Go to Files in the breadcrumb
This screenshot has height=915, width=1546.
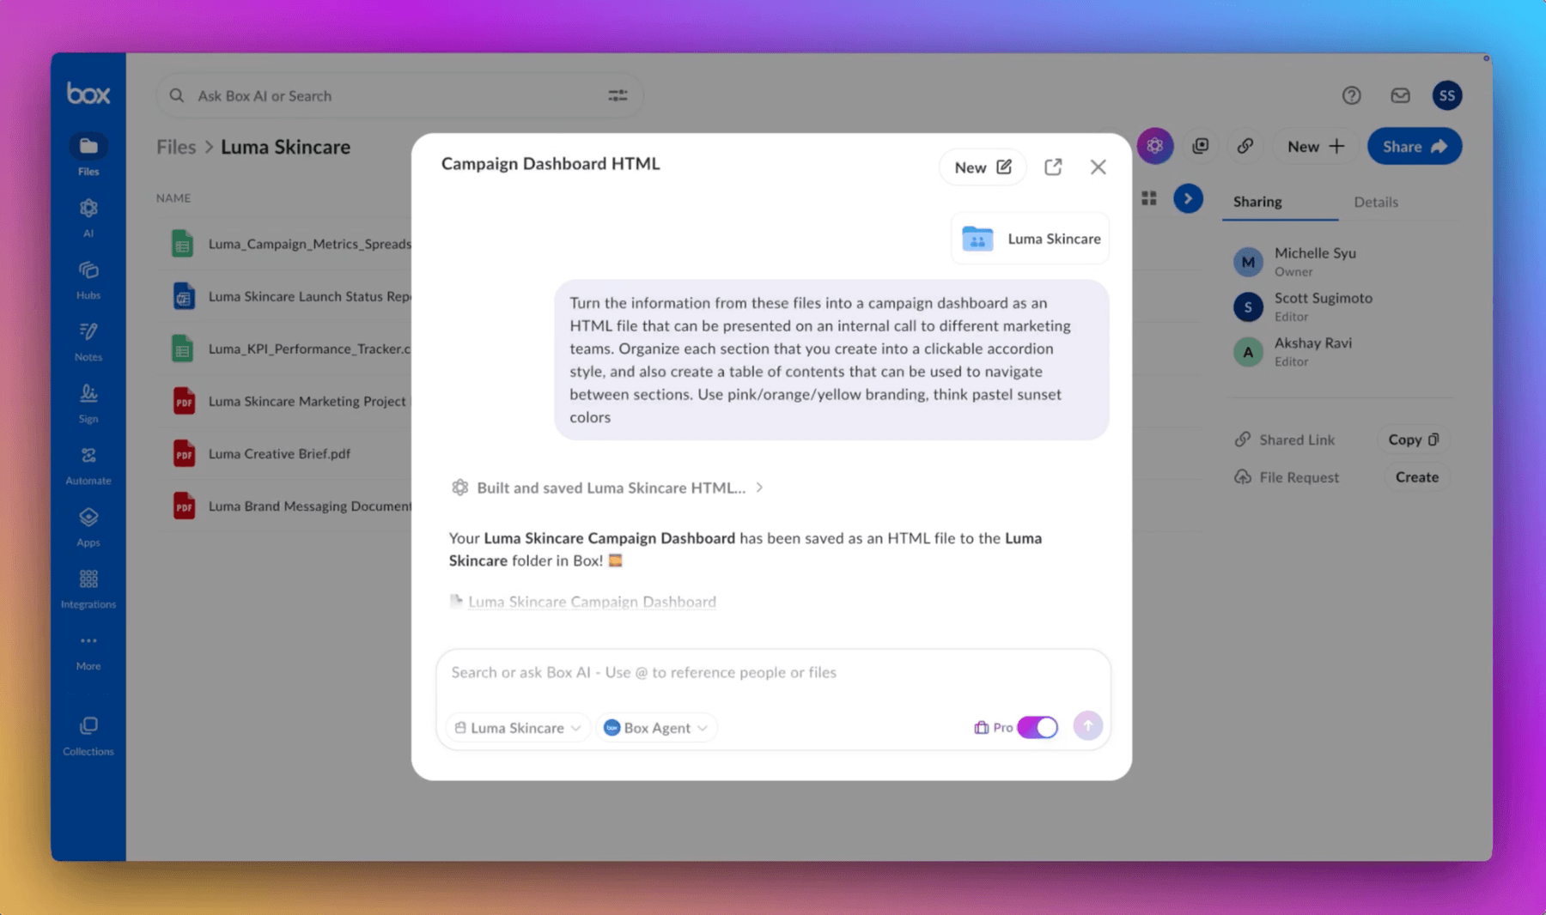[176, 147]
